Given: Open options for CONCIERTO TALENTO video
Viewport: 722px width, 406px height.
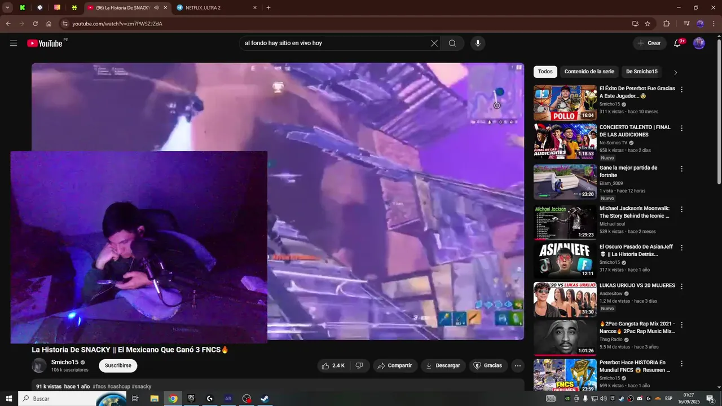Looking at the screenshot, I should (682, 128).
